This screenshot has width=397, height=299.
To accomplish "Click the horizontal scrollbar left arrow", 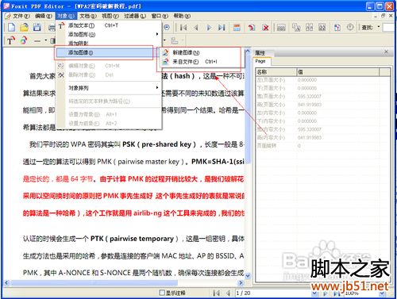I will tap(6, 282).
